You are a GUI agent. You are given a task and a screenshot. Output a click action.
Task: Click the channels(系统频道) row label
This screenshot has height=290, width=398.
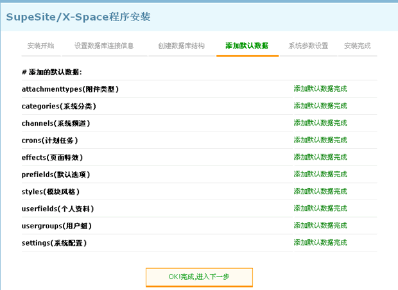[x=56, y=123]
